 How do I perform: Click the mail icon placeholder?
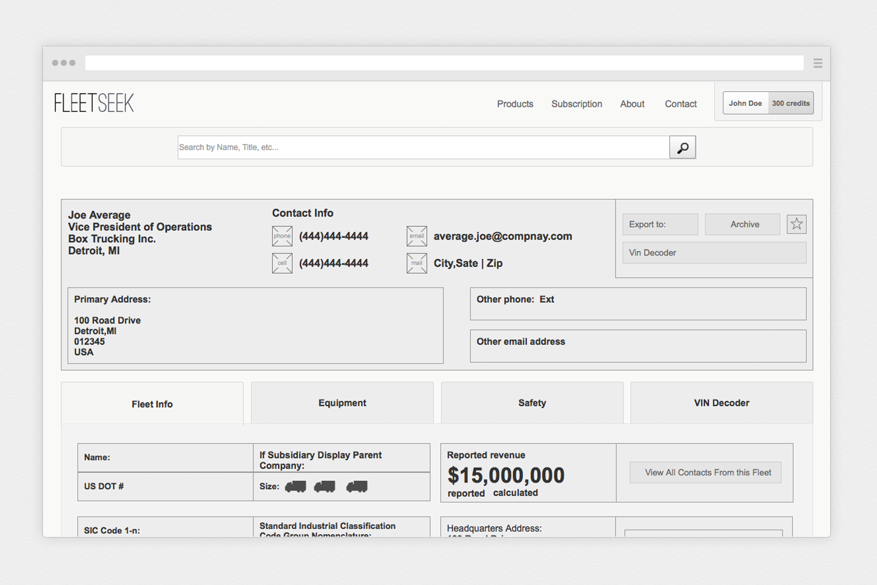point(417,263)
